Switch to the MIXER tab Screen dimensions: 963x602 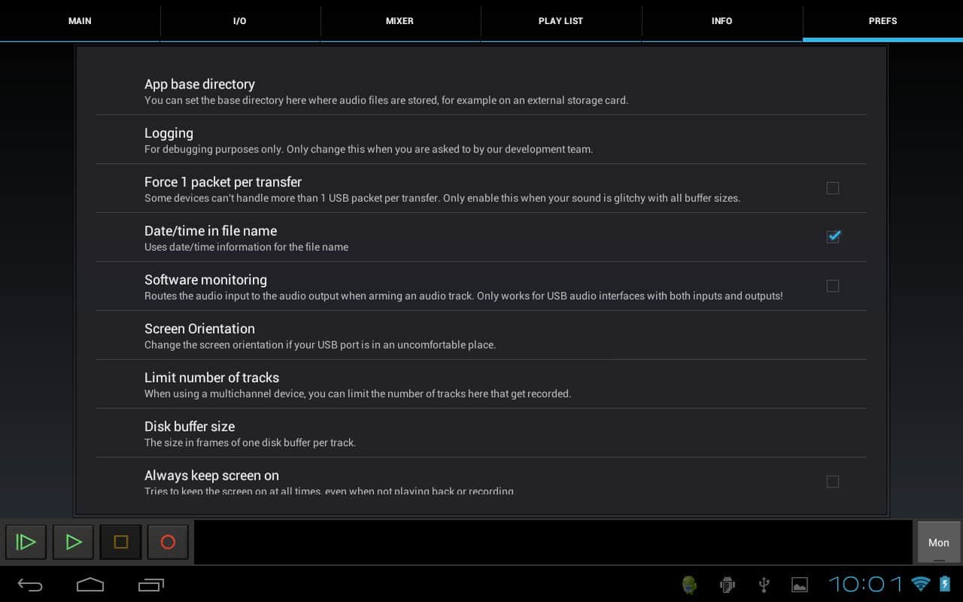tap(399, 21)
